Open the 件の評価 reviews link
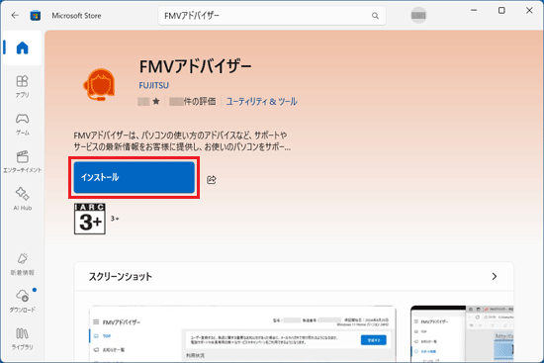Image resolution: width=544 pixels, height=363 pixels. (x=193, y=101)
